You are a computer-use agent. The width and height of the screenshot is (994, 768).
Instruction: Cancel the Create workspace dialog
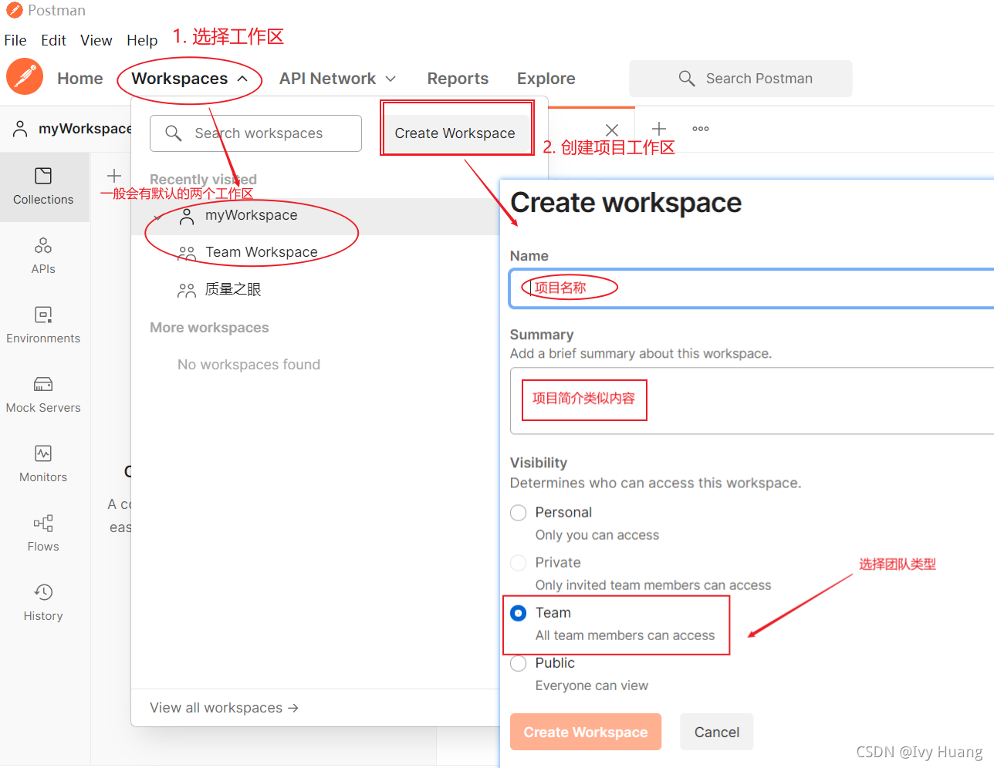(x=717, y=732)
